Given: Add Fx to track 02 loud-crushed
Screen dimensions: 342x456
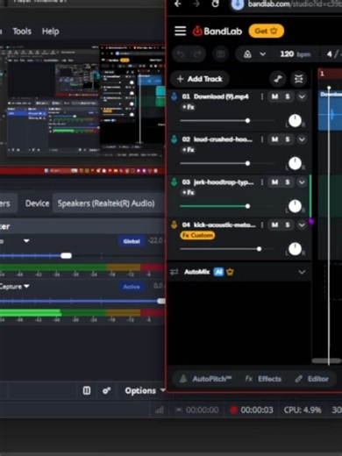Looking at the screenshot, I should [x=189, y=150].
